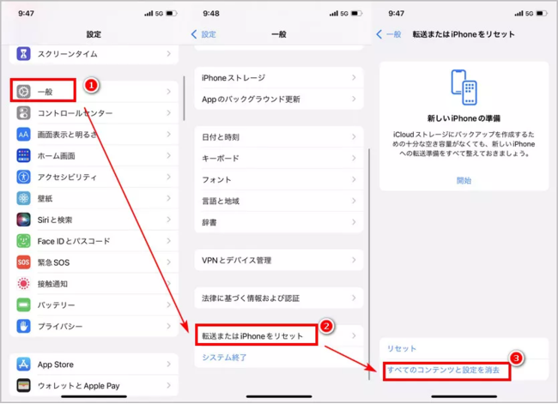The width and height of the screenshot is (558, 404).
Task: Expand the App Store row chevron
Action: coord(168,365)
